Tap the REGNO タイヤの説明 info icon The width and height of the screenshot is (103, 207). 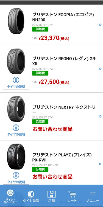tap(16, 80)
